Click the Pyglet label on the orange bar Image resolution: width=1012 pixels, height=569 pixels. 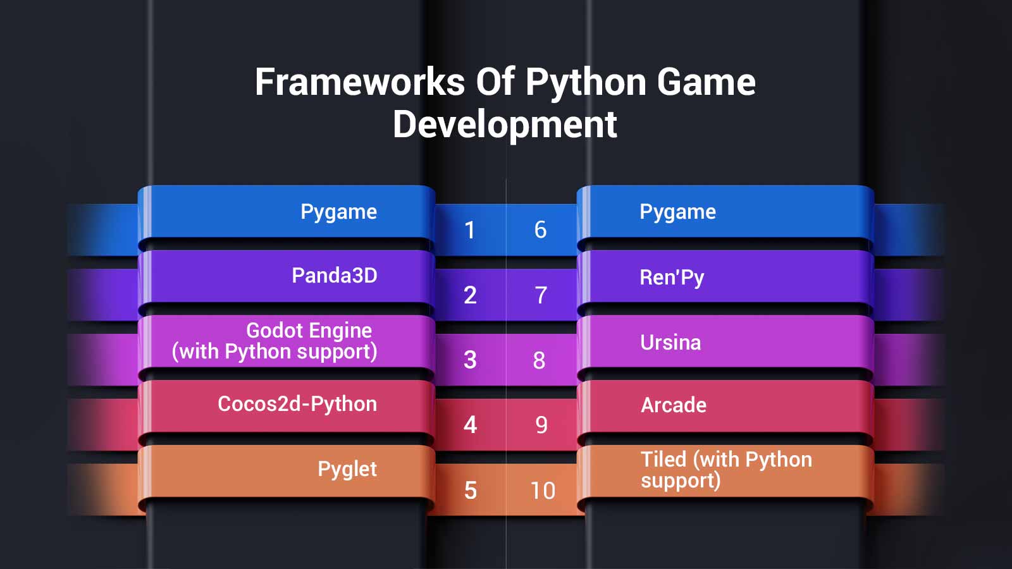click(x=347, y=469)
